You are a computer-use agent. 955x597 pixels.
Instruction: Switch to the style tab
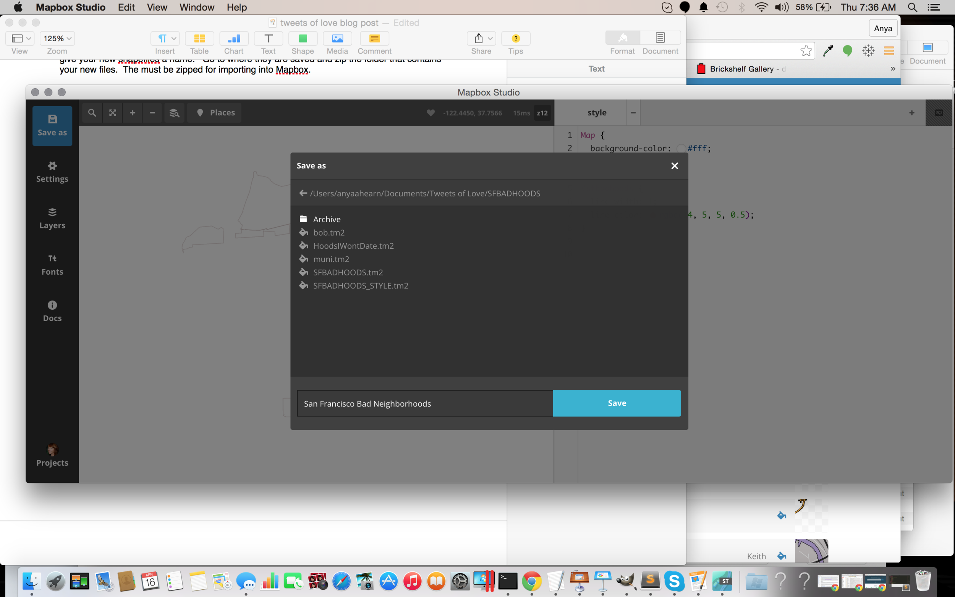point(597,113)
